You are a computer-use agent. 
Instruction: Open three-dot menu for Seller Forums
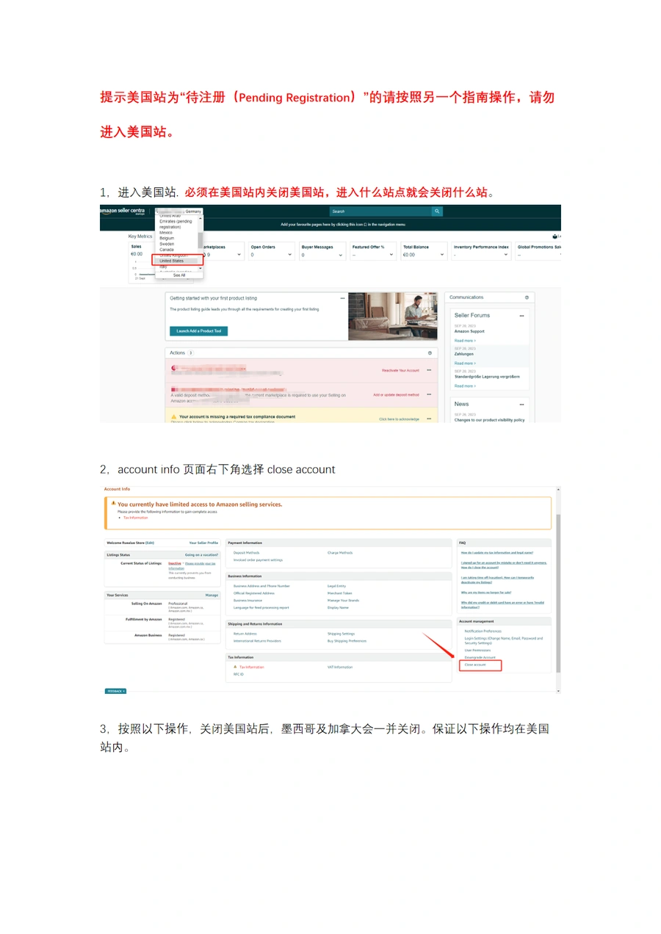pyautogui.click(x=521, y=316)
